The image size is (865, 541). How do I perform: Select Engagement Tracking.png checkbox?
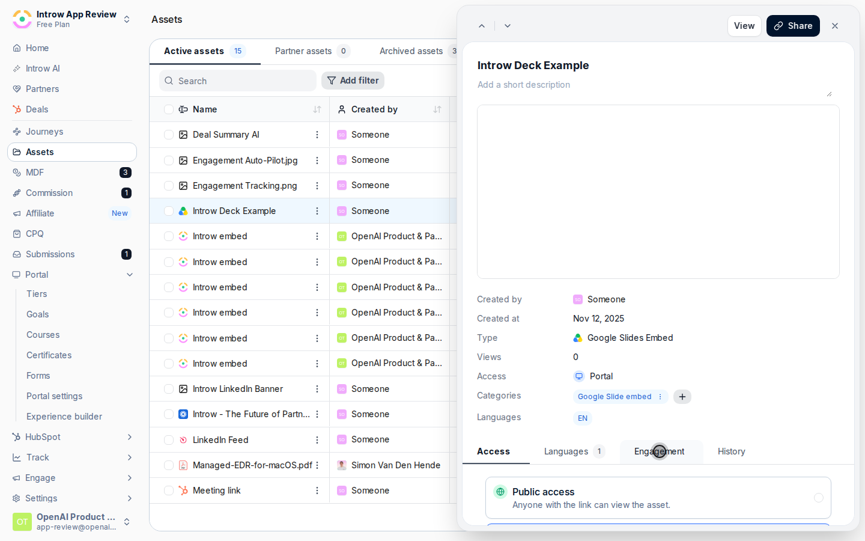(169, 186)
